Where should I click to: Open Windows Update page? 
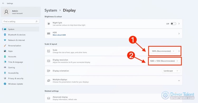tap(21, 84)
